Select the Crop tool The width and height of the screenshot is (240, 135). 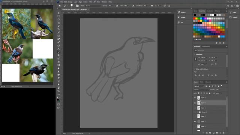pyautogui.click(x=58, y=29)
